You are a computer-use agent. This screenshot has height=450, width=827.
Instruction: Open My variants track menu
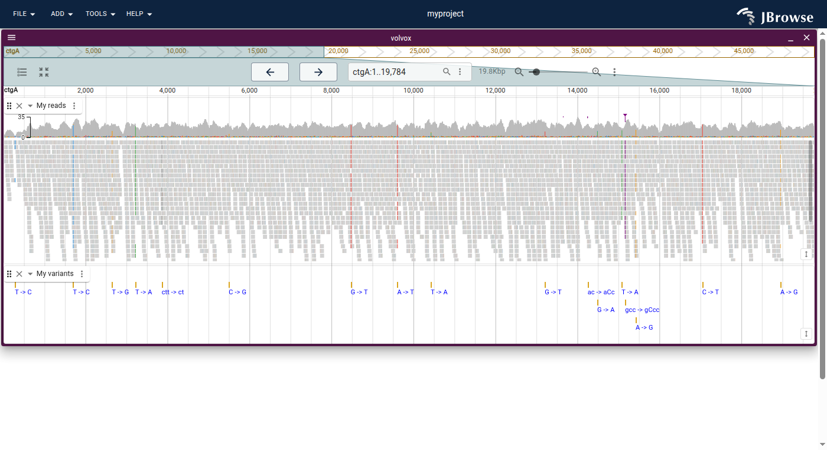[x=82, y=274]
